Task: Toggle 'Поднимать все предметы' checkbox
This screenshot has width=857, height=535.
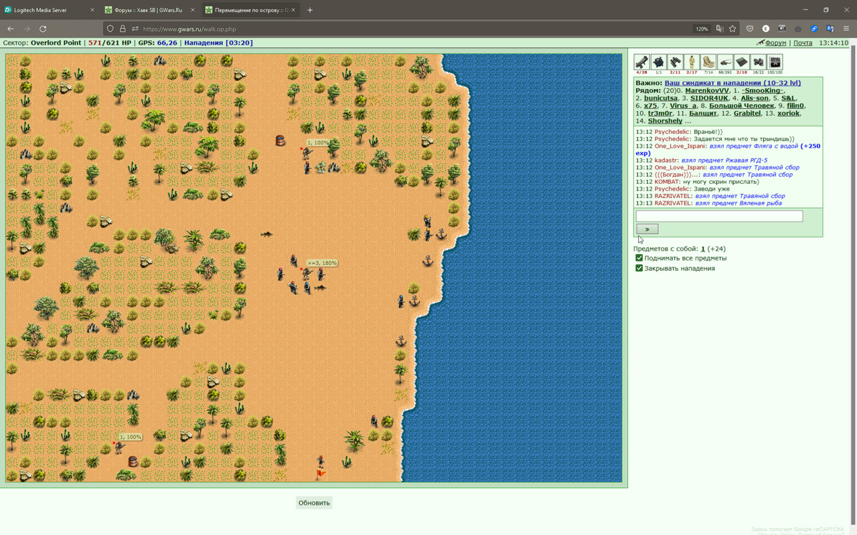Action: (x=639, y=257)
